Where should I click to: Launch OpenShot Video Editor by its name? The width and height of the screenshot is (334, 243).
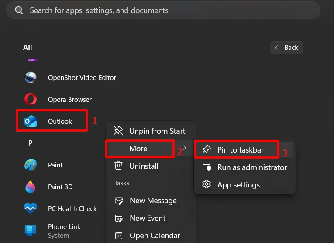coord(82,78)
